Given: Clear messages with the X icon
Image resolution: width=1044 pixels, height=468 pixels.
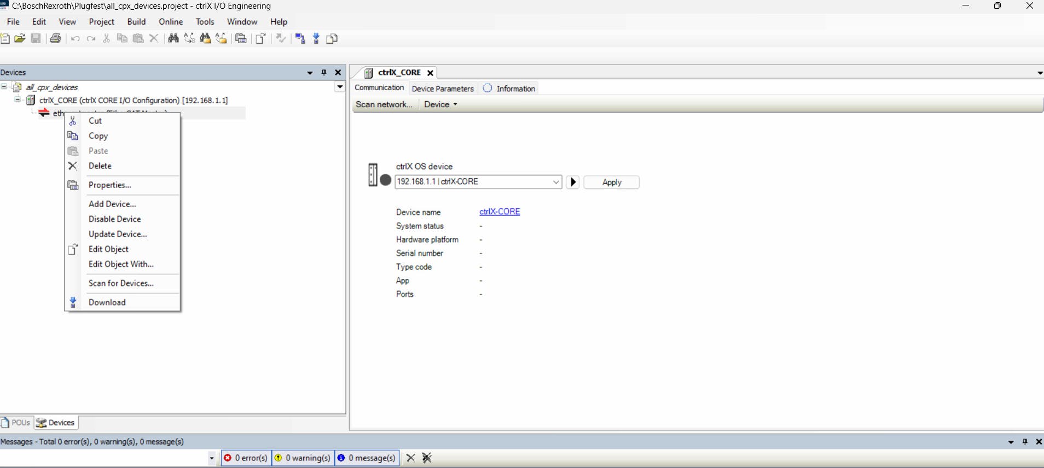Looking at the screenshot, I should coord(411,458).
